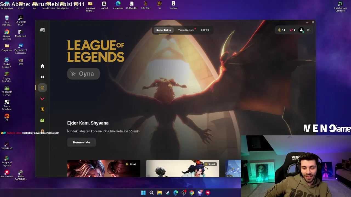Select the Legacy Launcher desktop shortcut

pyautogui.click(x=7, y=77)
